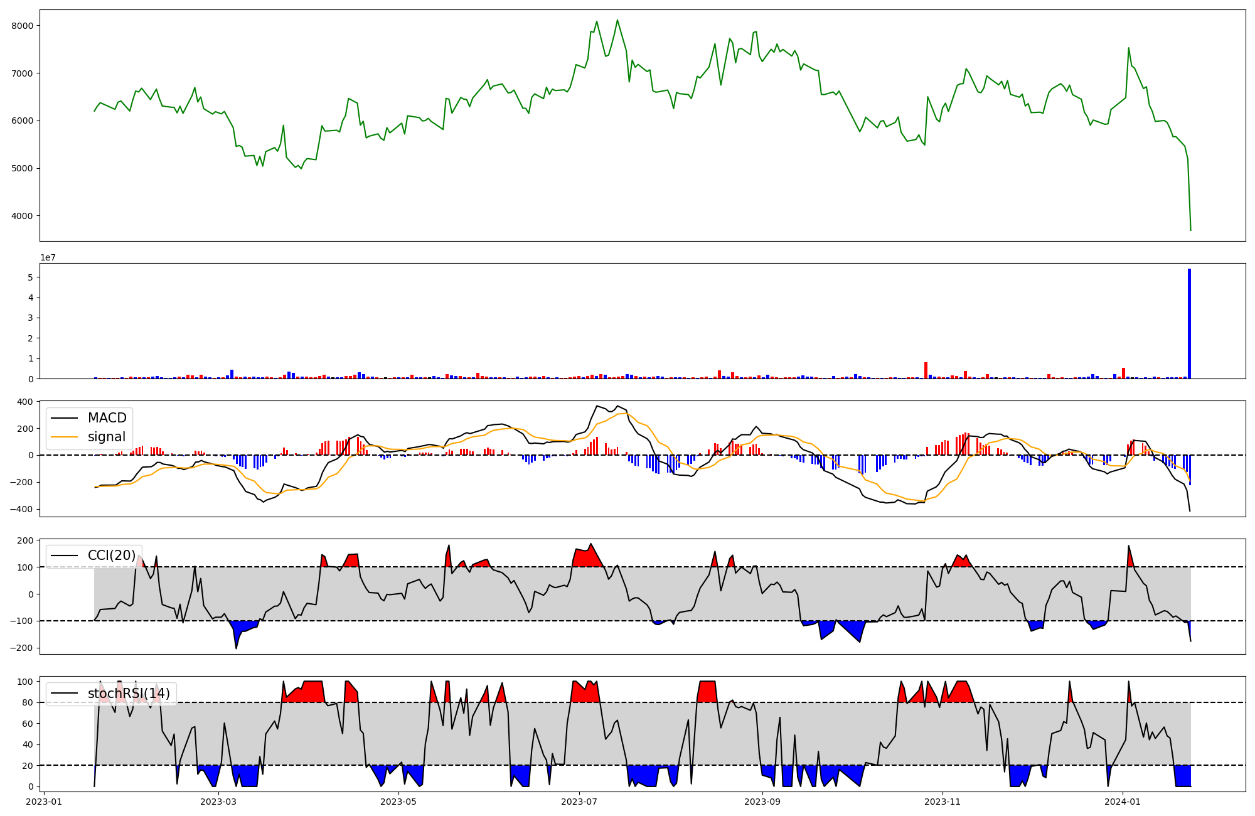1255x816 pixels.
Task: Click the 8000 price axis tick
Action: click(22, 26)
